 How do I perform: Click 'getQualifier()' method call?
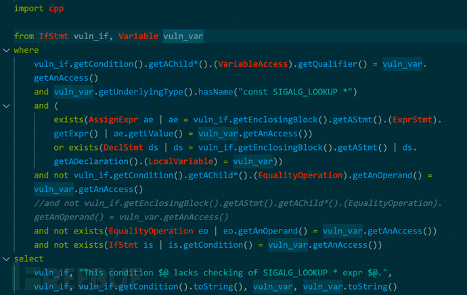(x=332, y=64)
